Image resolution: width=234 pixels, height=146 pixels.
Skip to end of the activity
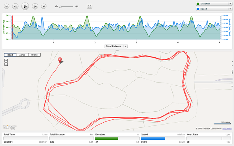coord(44,7)
